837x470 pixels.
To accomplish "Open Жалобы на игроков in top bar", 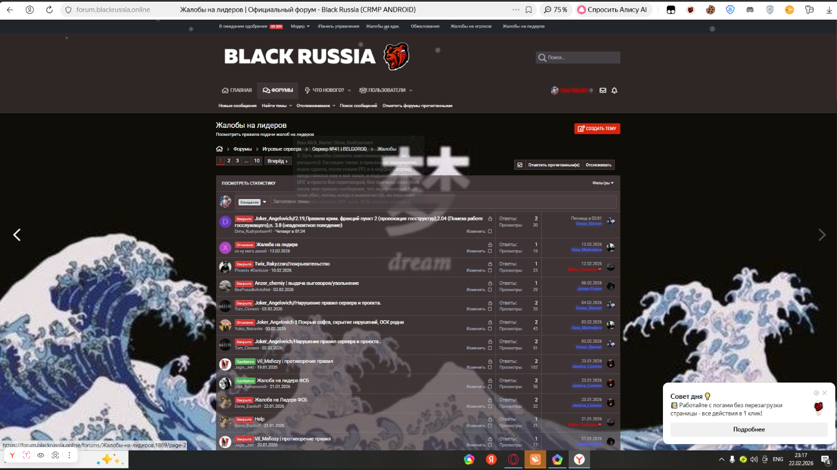I will pyautogui.click(x=471, y=26).
